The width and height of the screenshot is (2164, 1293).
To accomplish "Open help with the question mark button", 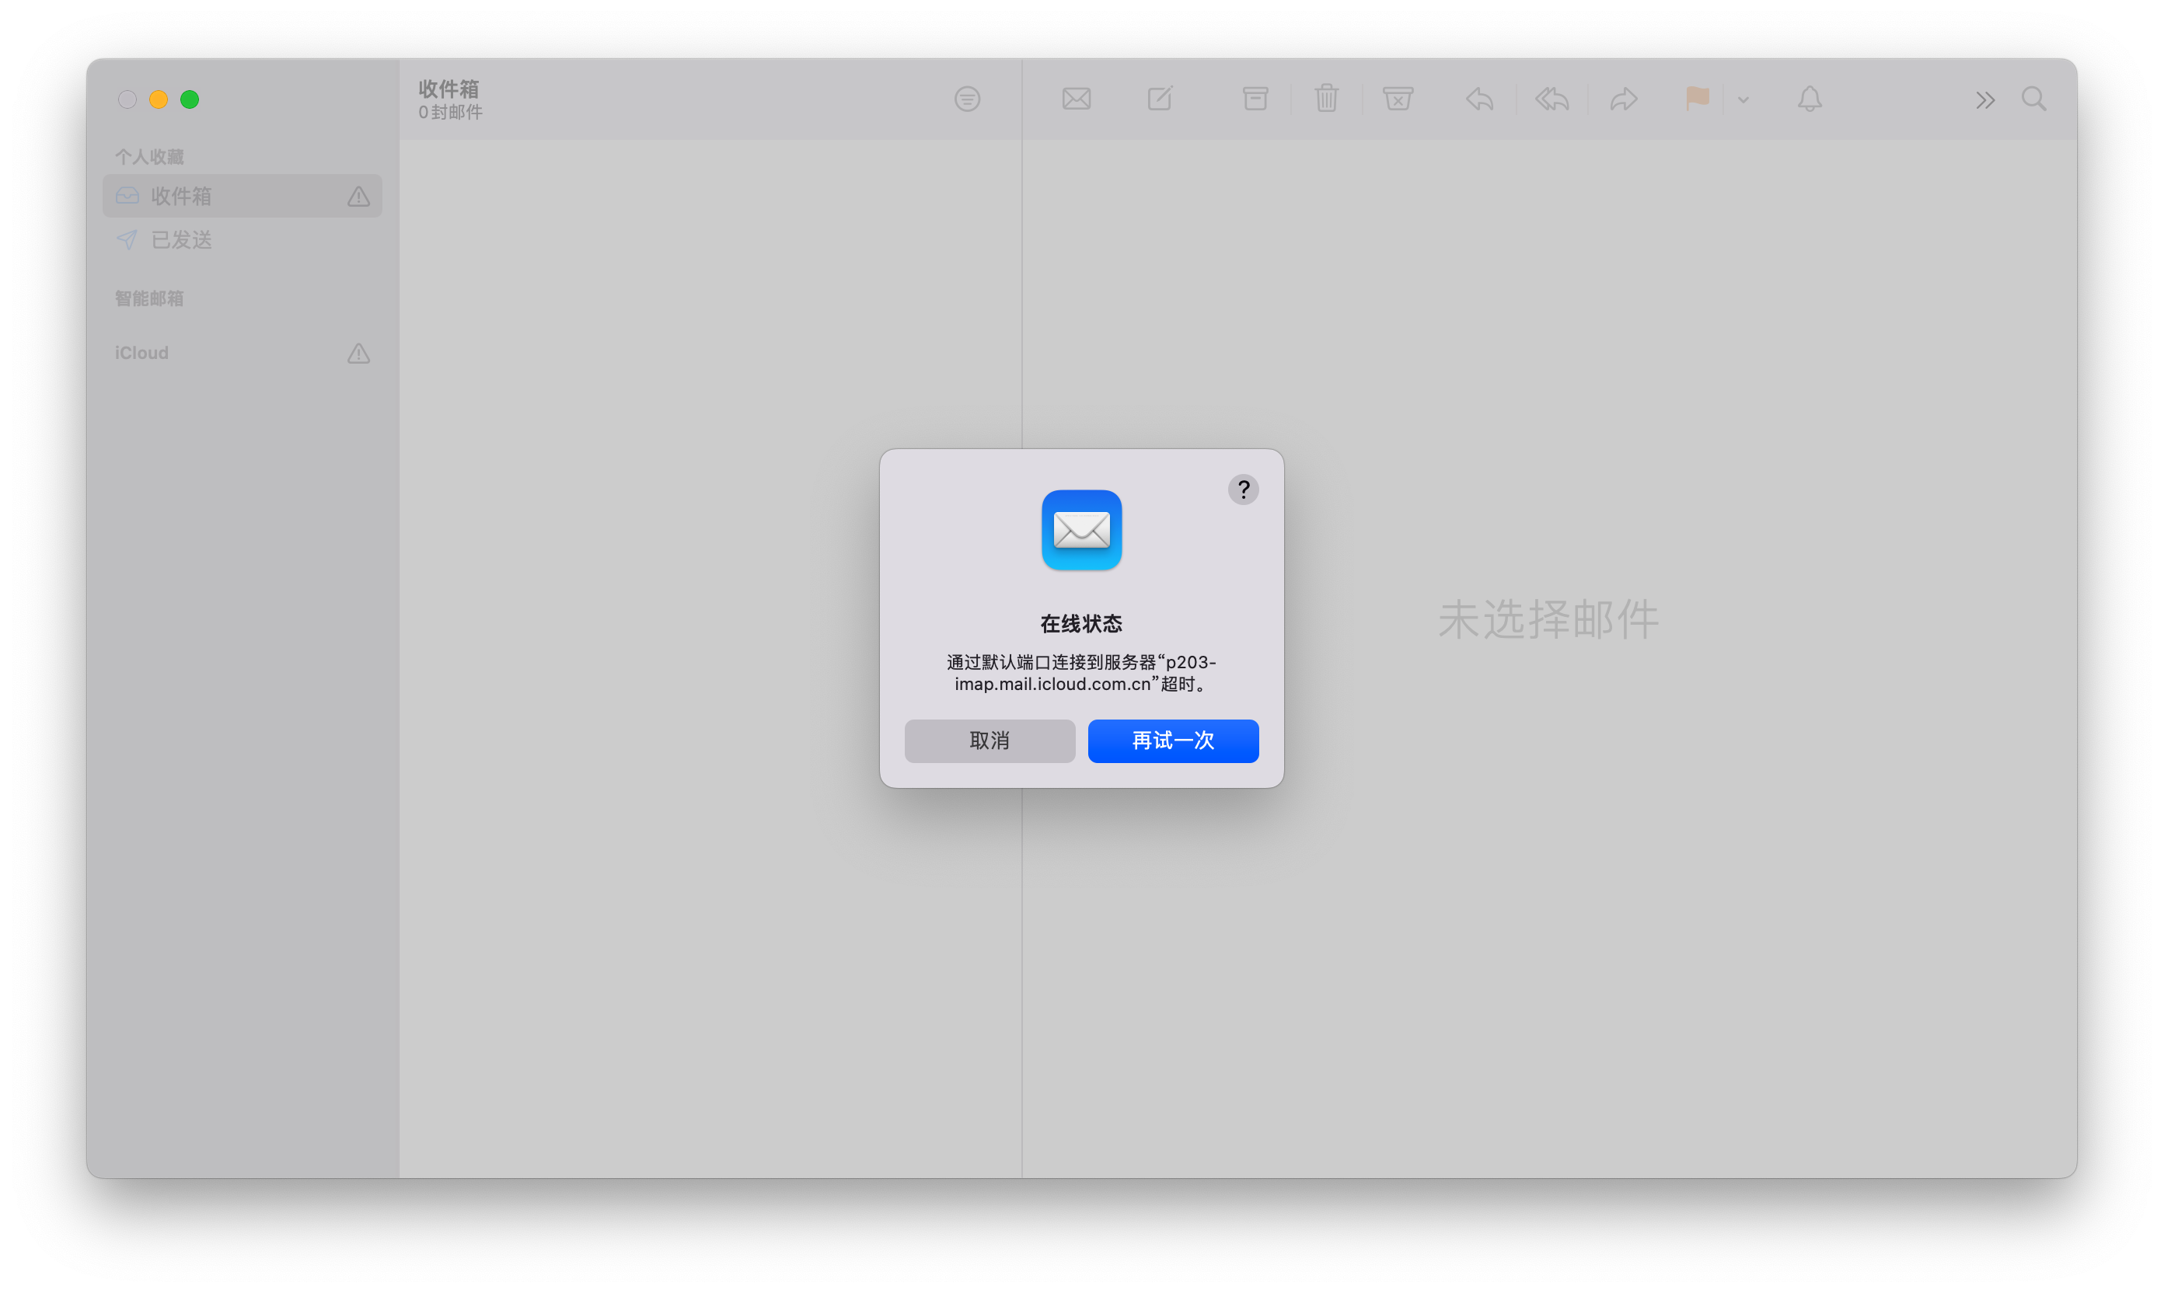I will [x=1243, y=490].
